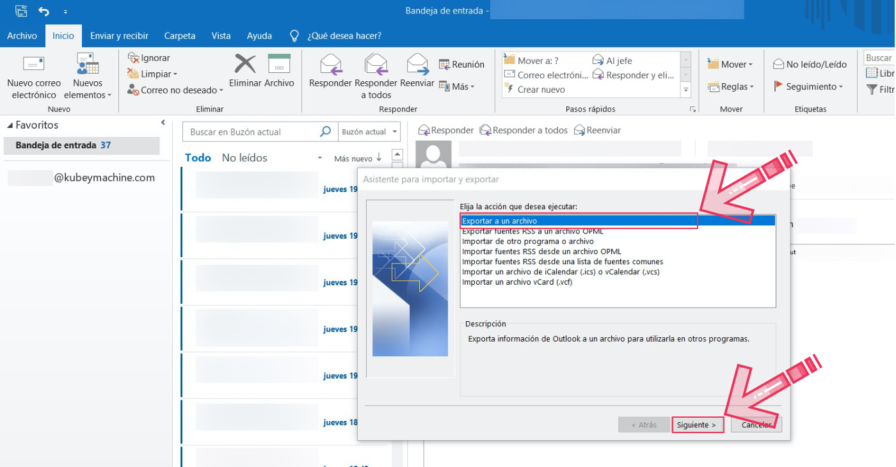Screen dimensions: 896x467
Task: Click the Correo electrónico quick step
Action: [545, 75]
